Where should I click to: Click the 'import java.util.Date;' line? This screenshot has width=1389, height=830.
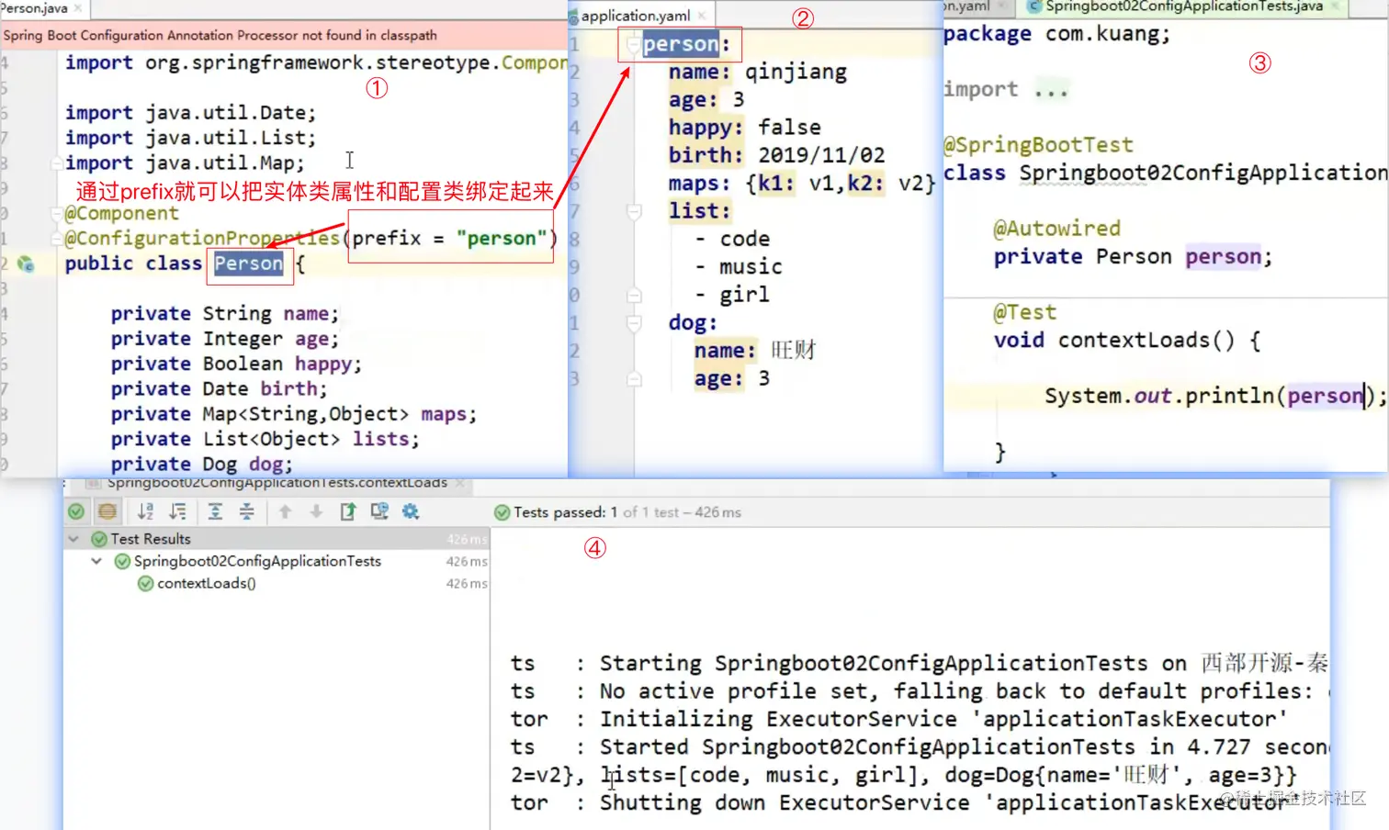coord(190,113)
